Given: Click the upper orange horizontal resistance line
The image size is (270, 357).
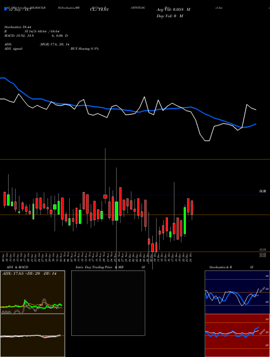Looking at the screenshot, I should [135, 160].
